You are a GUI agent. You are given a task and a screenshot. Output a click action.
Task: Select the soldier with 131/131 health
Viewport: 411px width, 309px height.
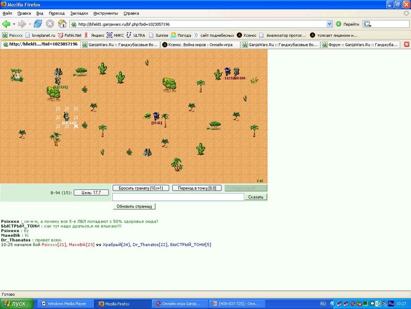58,80
